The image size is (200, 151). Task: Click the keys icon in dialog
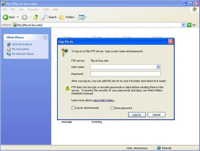pos(65,52)
